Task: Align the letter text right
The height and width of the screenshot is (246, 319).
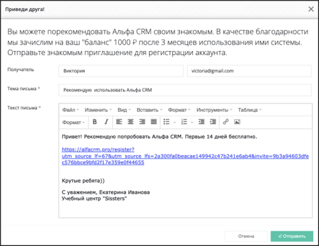Action: (142, 122)
